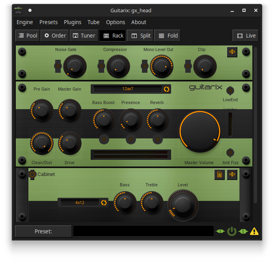Toggle the Rack view button
The image size is (274, 265).
tap(113, 36)
